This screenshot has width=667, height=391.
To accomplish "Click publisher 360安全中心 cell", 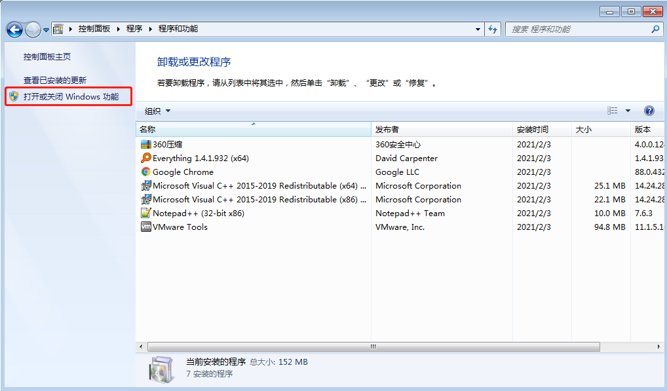I will click(398, 145).
